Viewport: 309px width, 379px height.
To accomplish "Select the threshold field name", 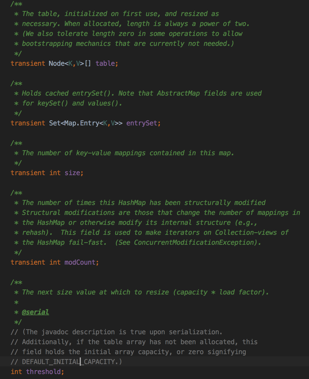I will [x=43, y=372].
